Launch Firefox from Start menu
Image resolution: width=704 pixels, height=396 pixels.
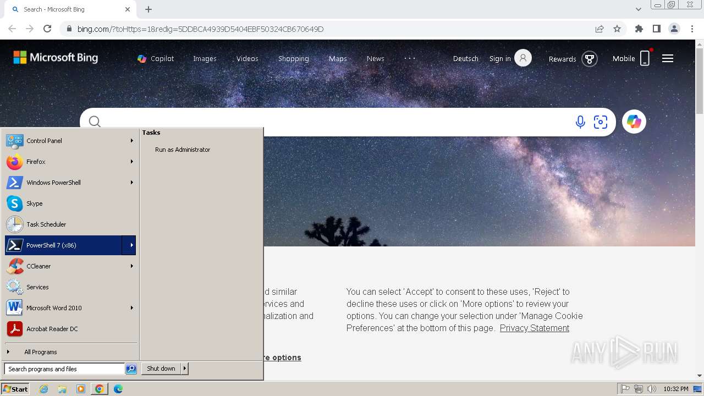click(x=70, y=162)
